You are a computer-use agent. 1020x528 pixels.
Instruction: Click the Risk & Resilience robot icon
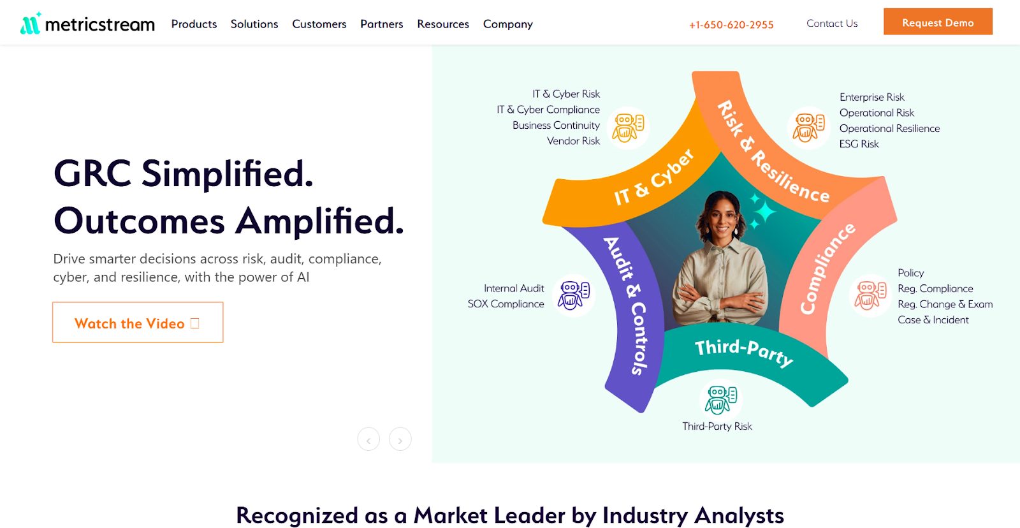[x=808, y=127]
